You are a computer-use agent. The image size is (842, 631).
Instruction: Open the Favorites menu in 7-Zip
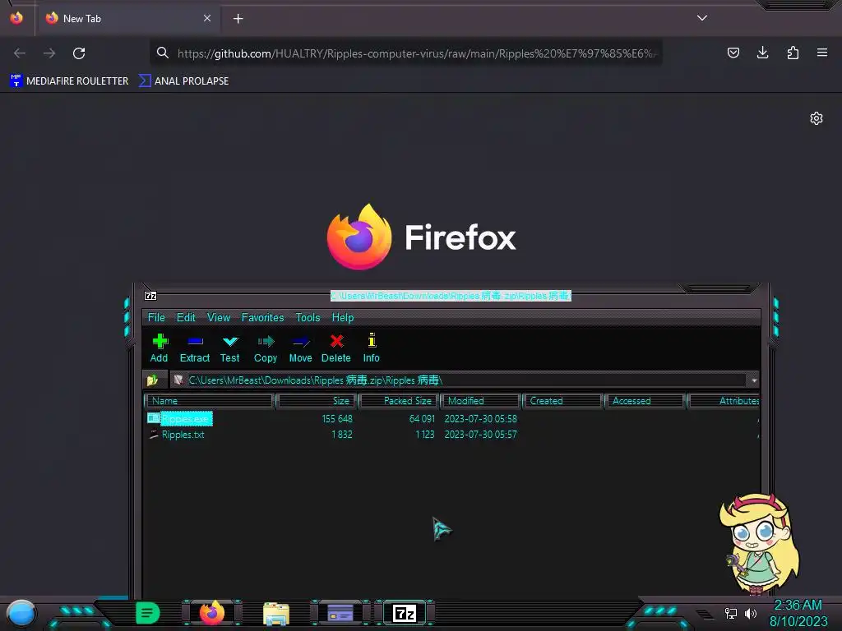tap(262, 318)
